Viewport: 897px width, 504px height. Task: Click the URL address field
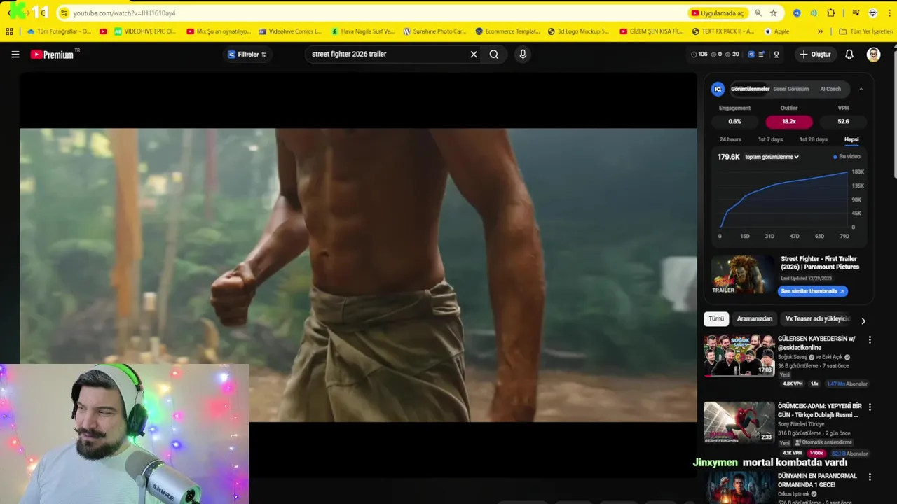(378, 13)
